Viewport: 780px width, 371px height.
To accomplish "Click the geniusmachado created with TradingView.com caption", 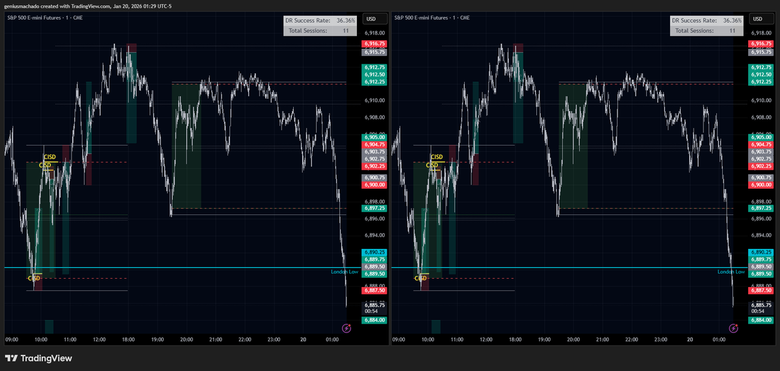I will click(88, 6).
